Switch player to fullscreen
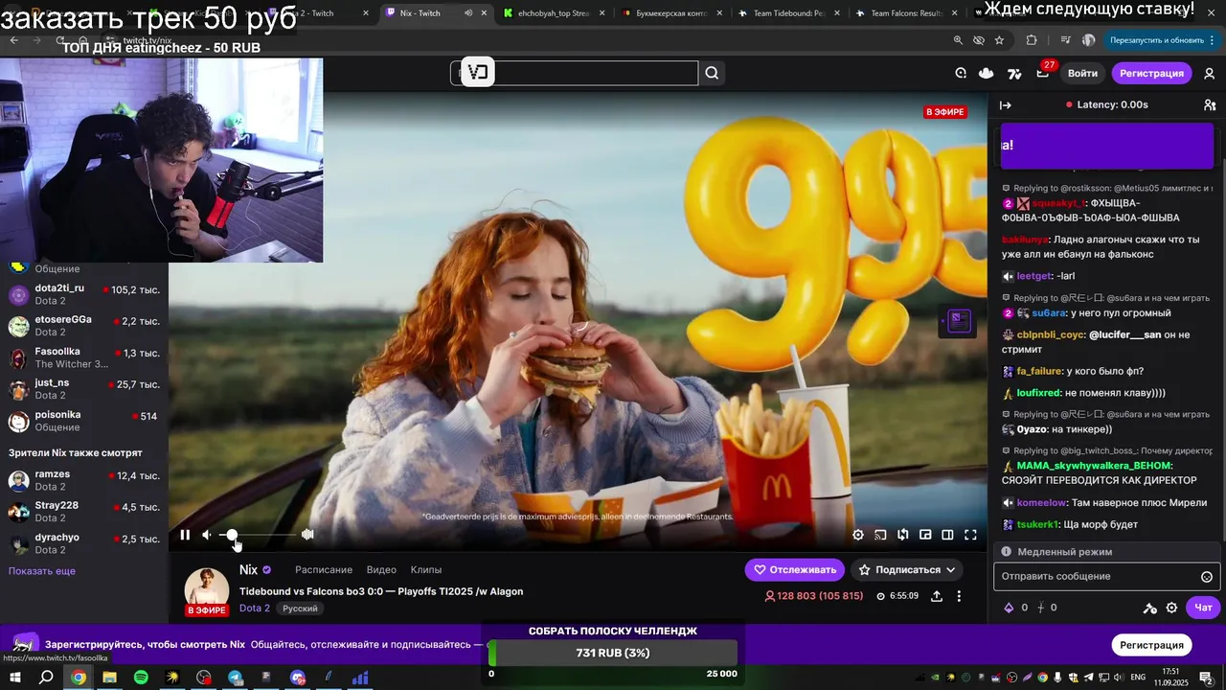This screenshot has height=690, width=1226. pyautogui.click(x=970, y=535)
